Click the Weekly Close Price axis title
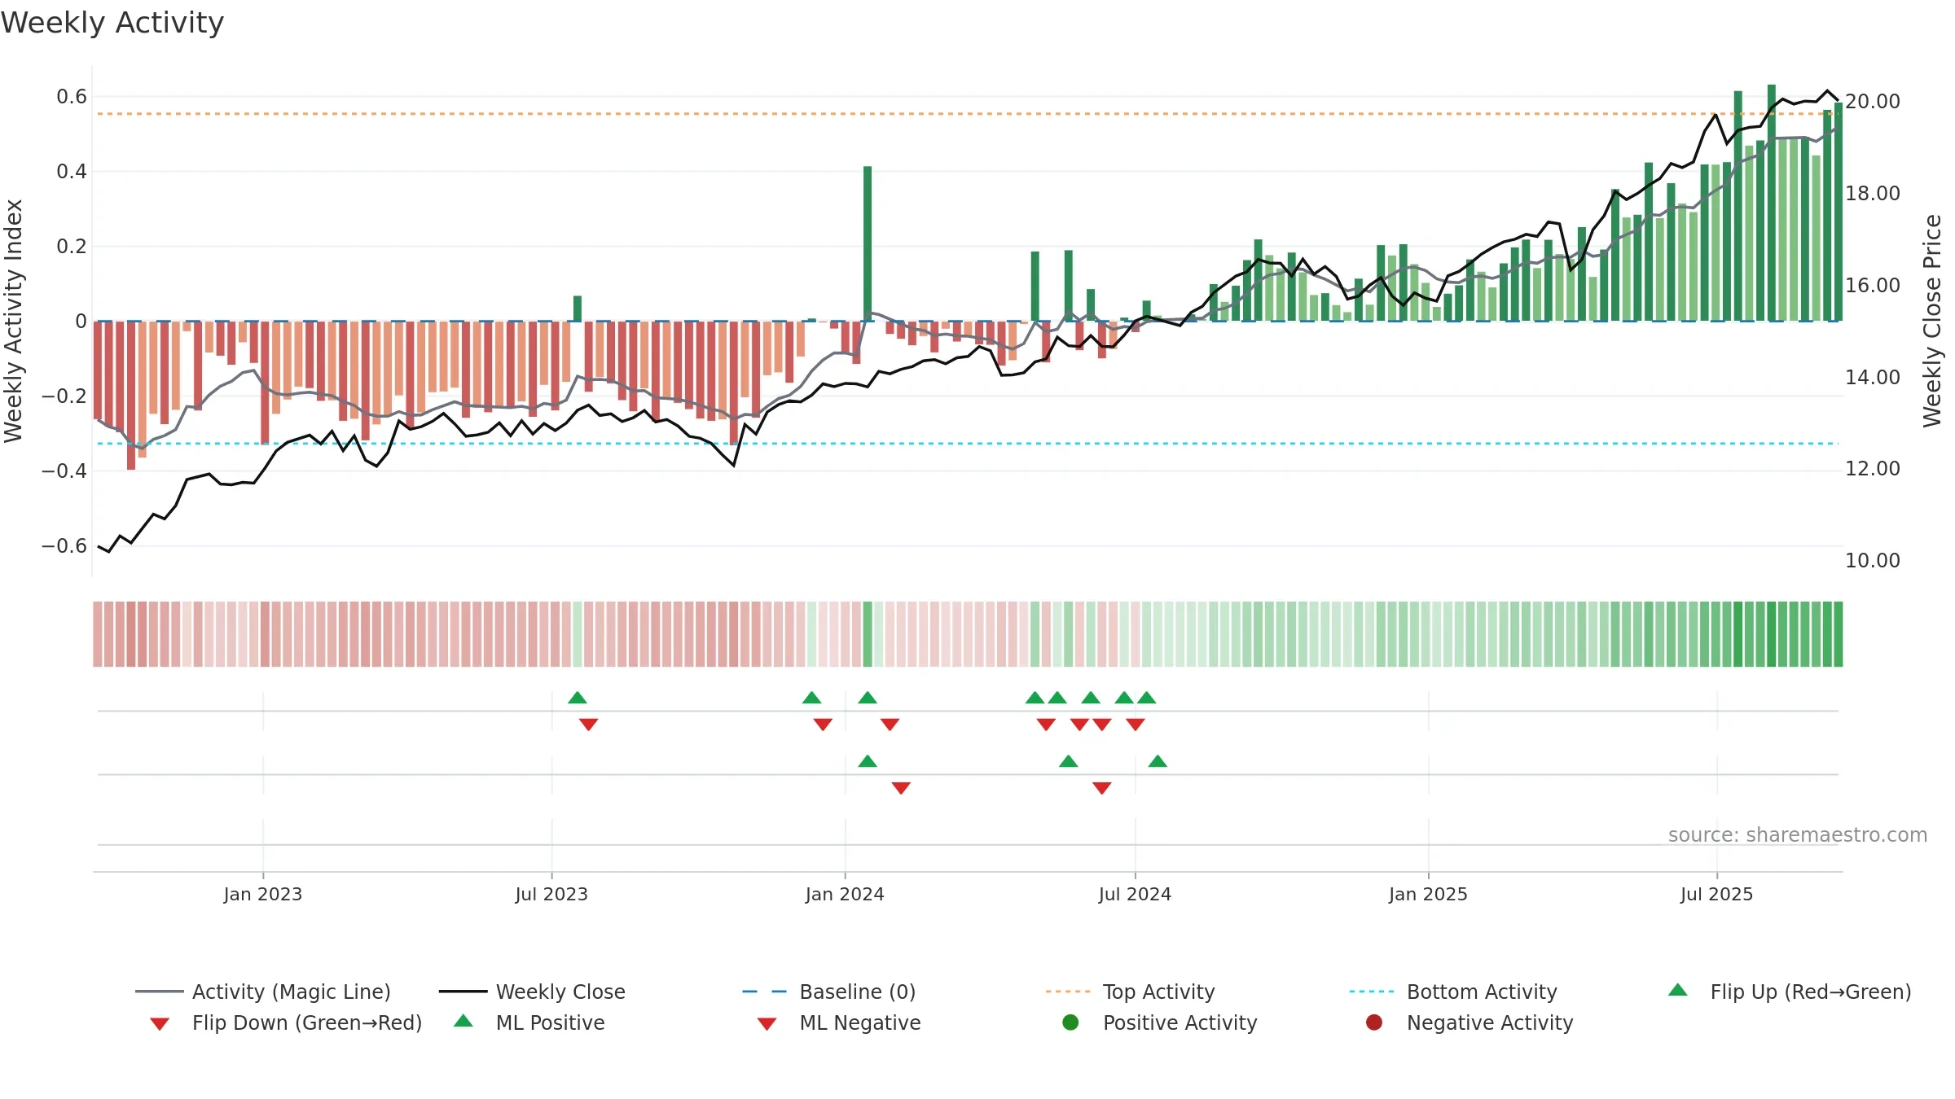 tap(1932, 321)
